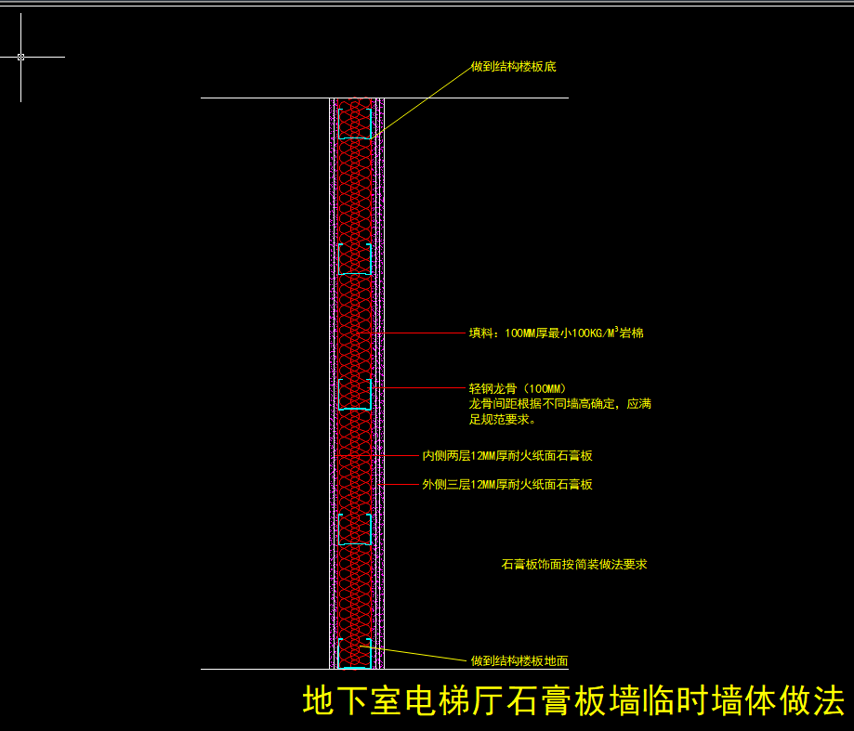Screen dimensions: 854x731
Task: Select the red leader line to 填料 label
Action: pos(418,333)
